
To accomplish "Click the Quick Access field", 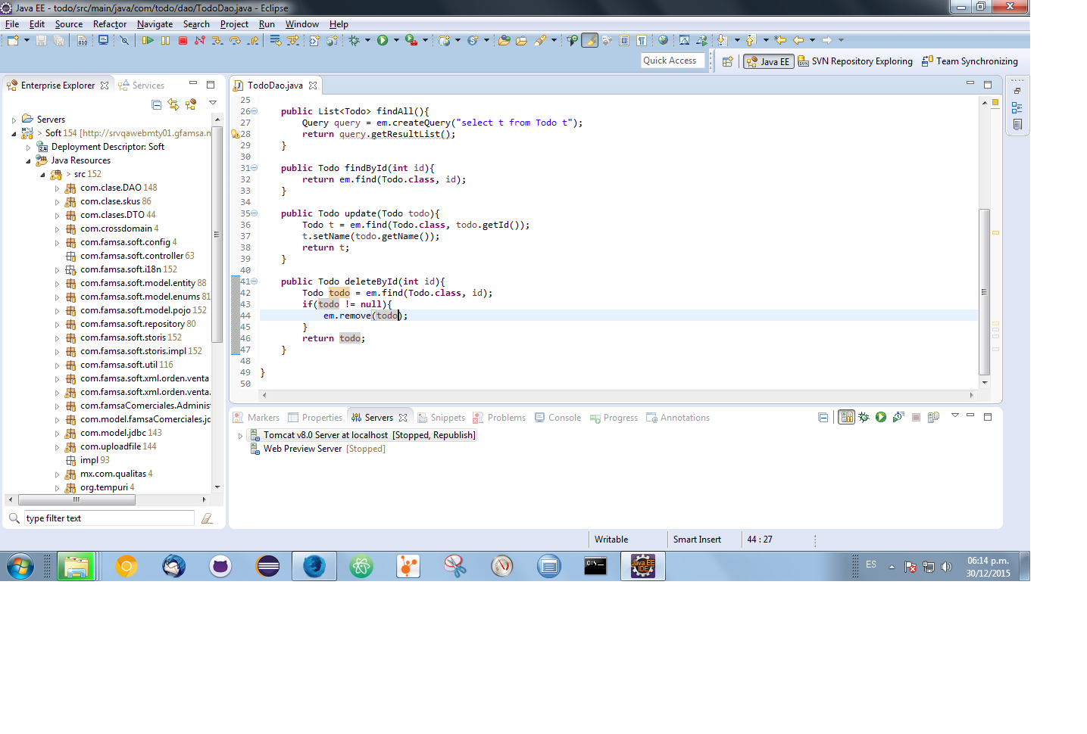I will pyautogui.click(x=673, y=61).
